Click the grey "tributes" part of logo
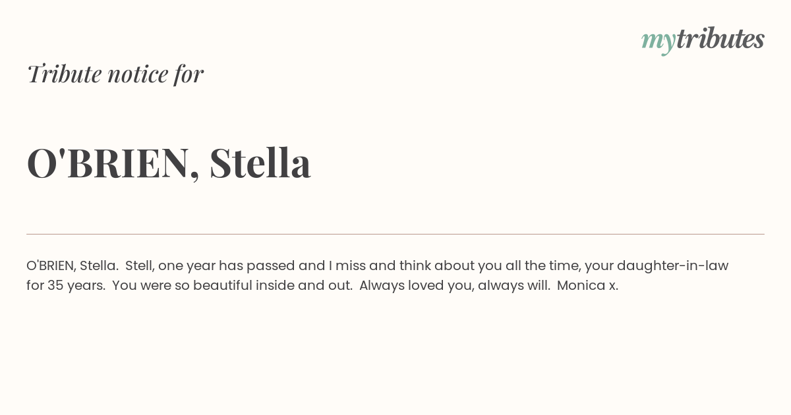 (720, 39)
